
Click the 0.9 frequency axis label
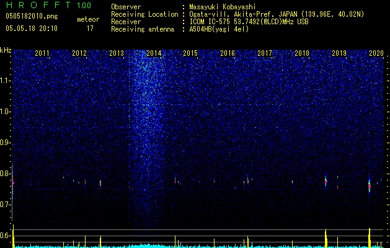[x=6, y=143]
